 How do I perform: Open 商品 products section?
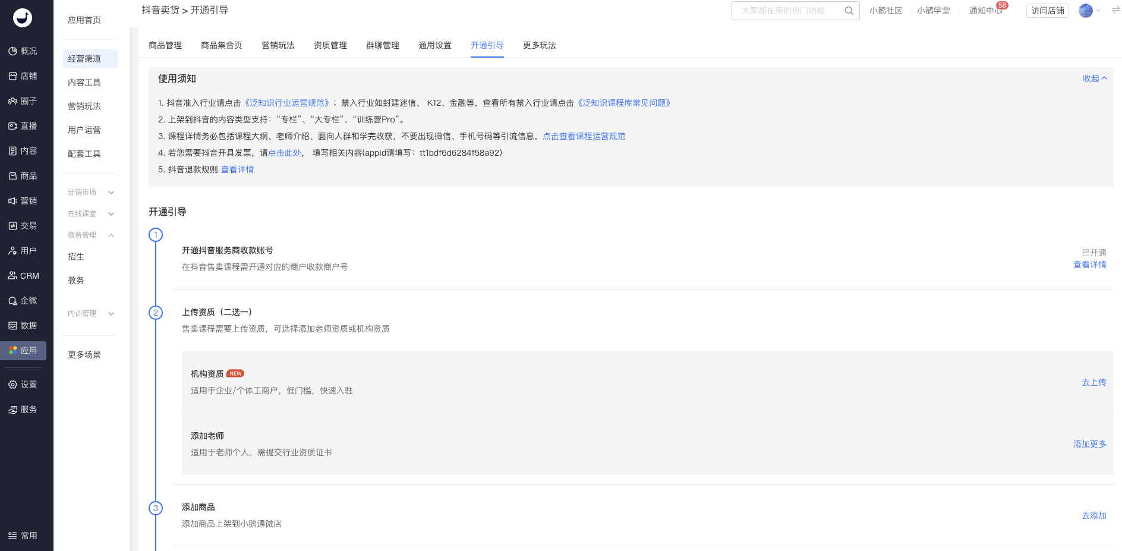[23, 176]
